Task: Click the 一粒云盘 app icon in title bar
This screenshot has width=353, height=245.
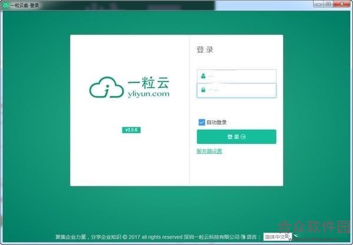Action: tap(6, 5)
